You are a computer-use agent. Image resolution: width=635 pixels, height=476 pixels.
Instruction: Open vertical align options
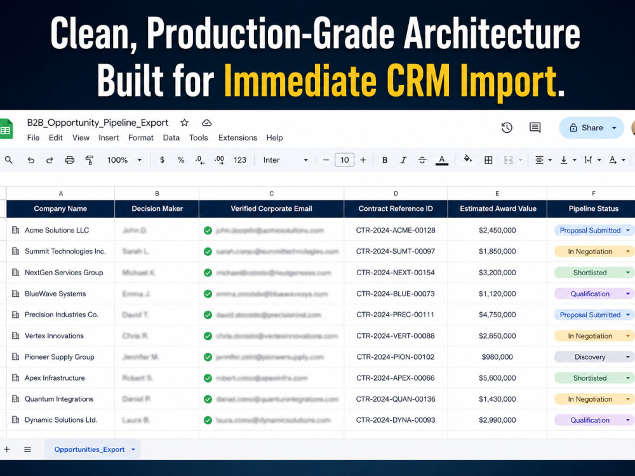coord(568,160)
